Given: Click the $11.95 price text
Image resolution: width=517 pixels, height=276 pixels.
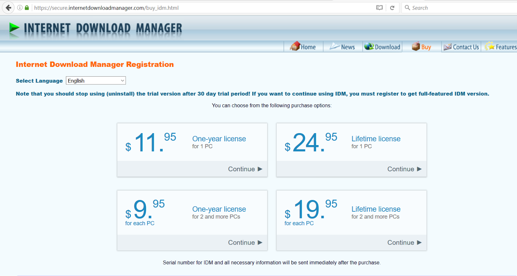Looking at the screenshot, I should tap(151, 142).
